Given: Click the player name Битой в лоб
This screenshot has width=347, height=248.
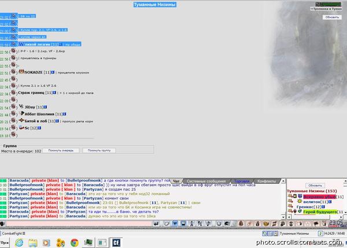Looking at the screenshot, I should click(36, 121).
